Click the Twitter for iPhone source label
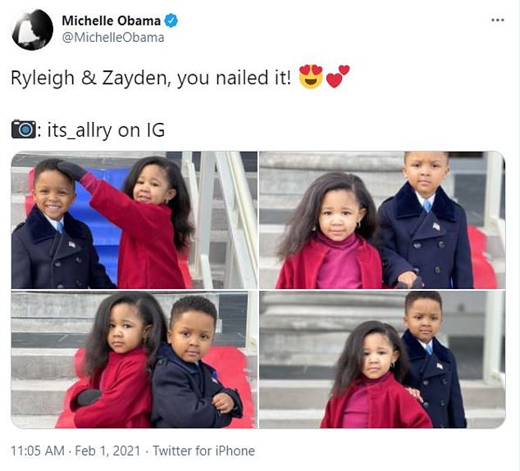Viewport: 520px width, 471px height. click(x=203, y=451)
